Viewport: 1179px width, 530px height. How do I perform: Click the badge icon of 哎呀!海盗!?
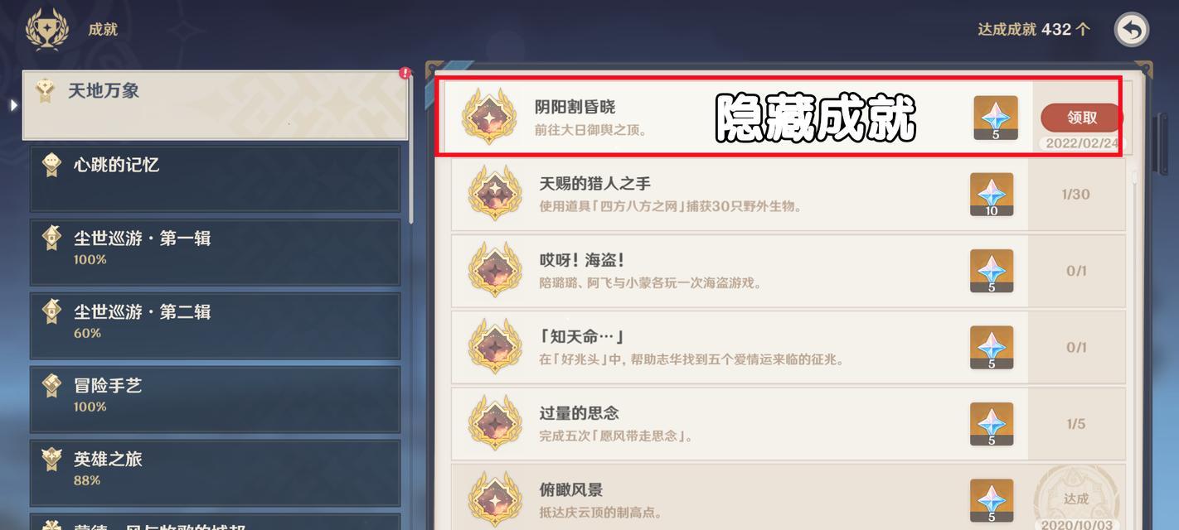(494, 271)
